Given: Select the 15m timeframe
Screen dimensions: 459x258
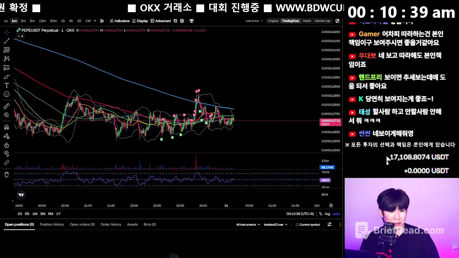Looking at the screenshot, I should tap(42, 21).
